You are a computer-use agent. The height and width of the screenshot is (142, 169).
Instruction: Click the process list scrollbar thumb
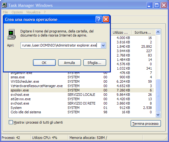point(158,95)
